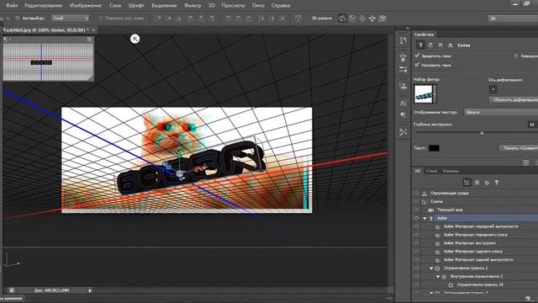538x303 pixels.
Task: Open the Изображение menu
Action: click(86, 6)
